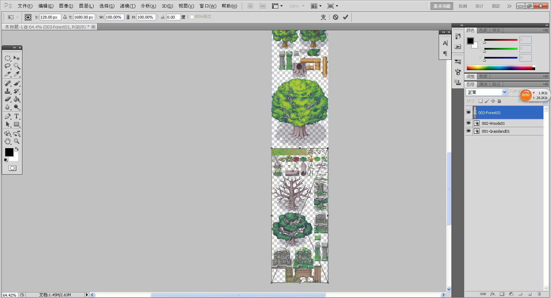
Task: Click the color spectrum ramp bar
Action: 501,68
